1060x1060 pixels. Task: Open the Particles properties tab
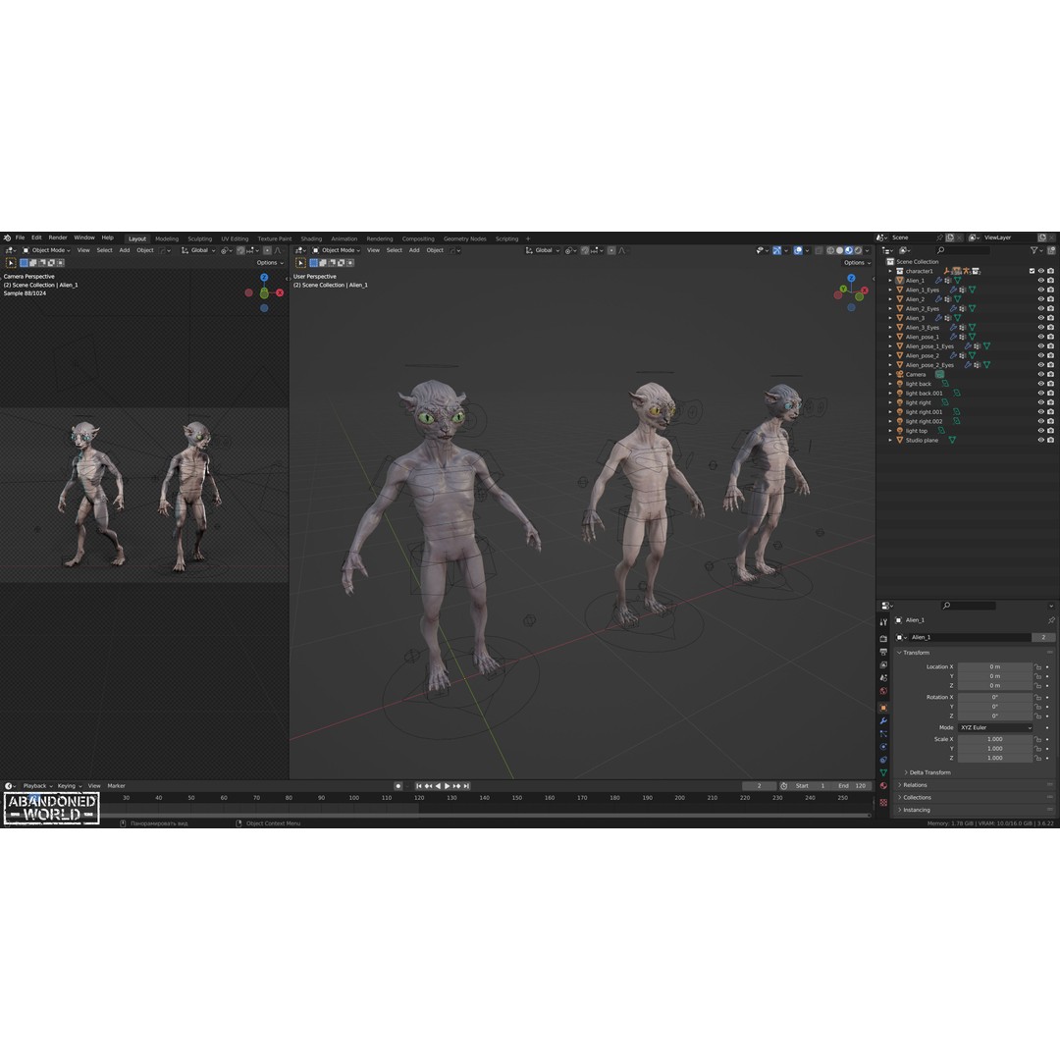(x=883, y=734)
